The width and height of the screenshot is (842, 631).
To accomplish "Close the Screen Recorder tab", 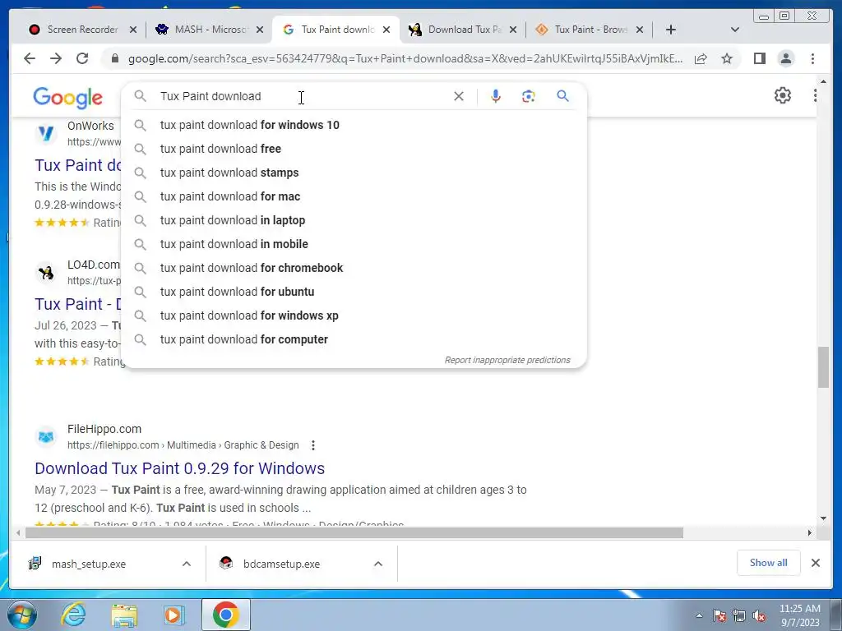I will pos(133,30).
